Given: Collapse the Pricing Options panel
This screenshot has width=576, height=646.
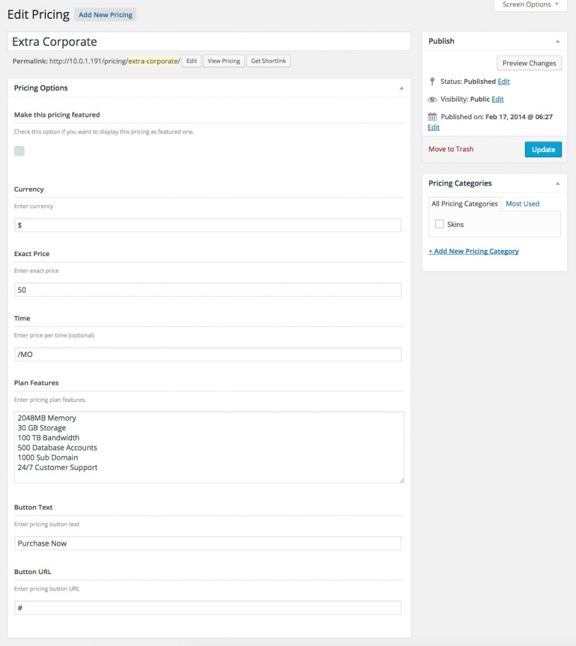Looking at the screenshot, I should point(401,88).
